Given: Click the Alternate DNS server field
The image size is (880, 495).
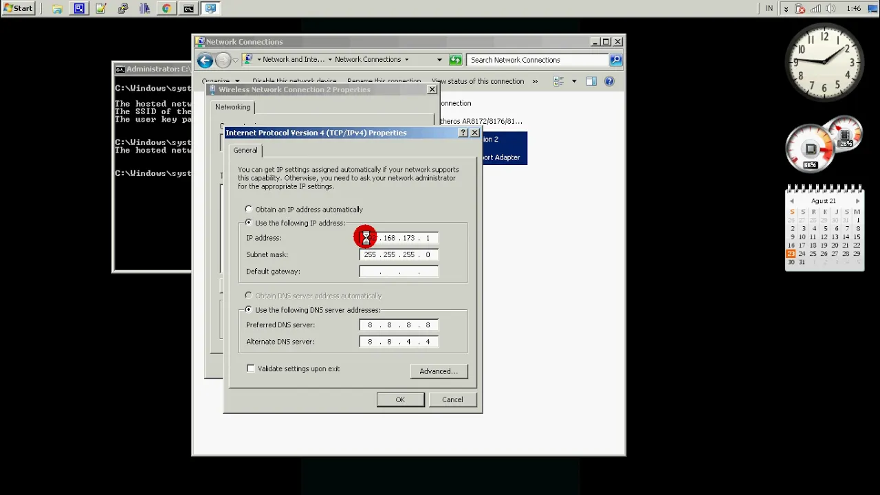Looking at the screenshot, I should pyautogui.click(x=399, y=342).
